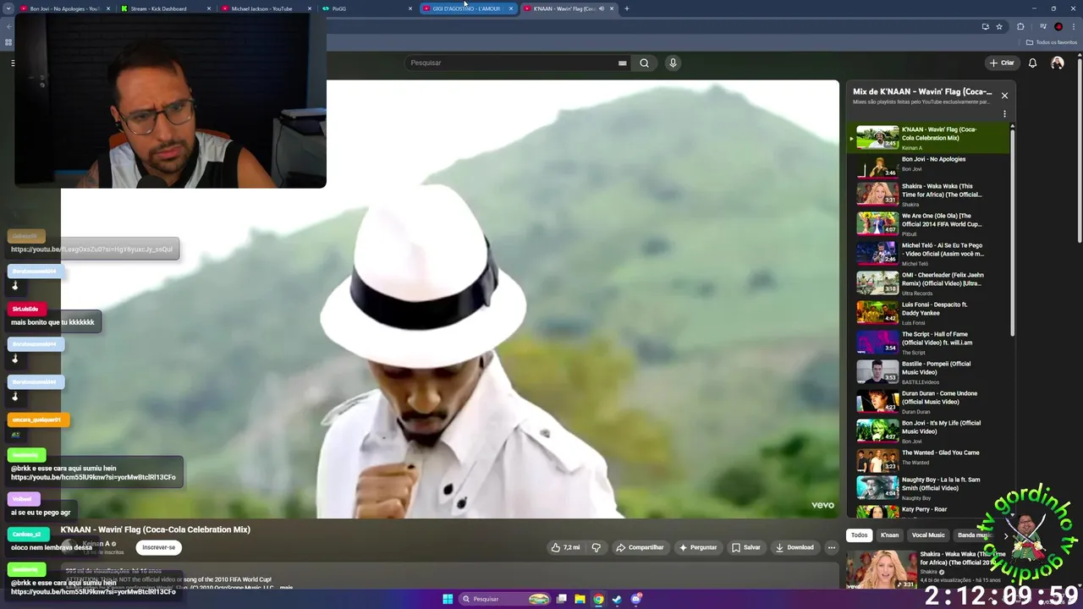Play Luis Fonsi - Despacito playlist item
The image size is (1083, 609).
point(926,313)
